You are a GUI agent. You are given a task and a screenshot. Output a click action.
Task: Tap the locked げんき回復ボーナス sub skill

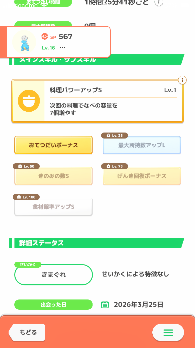point(142,176)
